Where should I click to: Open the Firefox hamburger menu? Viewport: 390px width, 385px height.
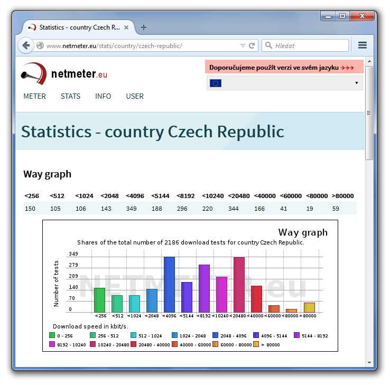pos(363,45)
